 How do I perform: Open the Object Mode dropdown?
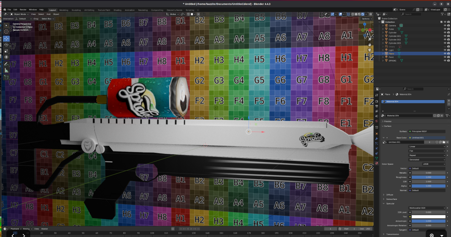point(19,14)
